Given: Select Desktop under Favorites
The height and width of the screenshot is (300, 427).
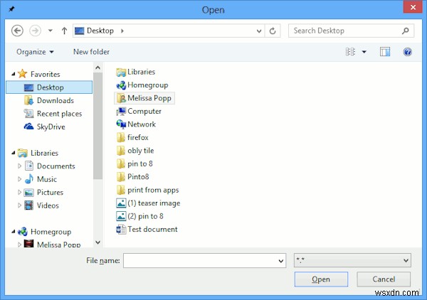Looking at the screenshot, I should coord(49,87).
